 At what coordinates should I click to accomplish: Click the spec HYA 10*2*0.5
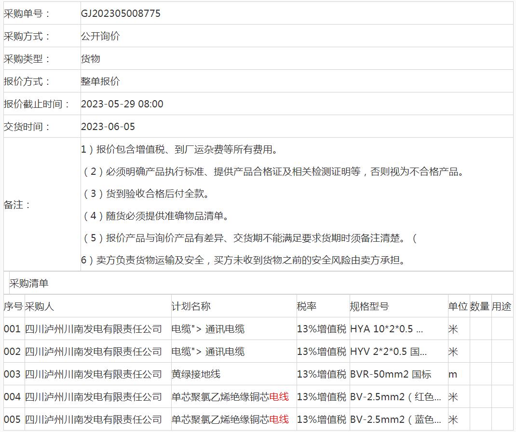(x=386, y=329)
